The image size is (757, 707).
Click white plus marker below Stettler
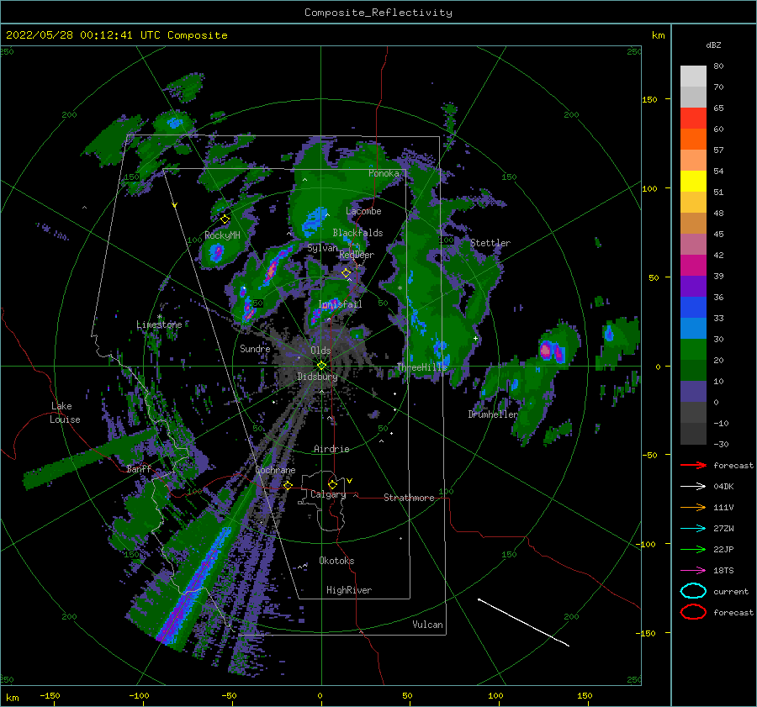click(x=475, y=338)
